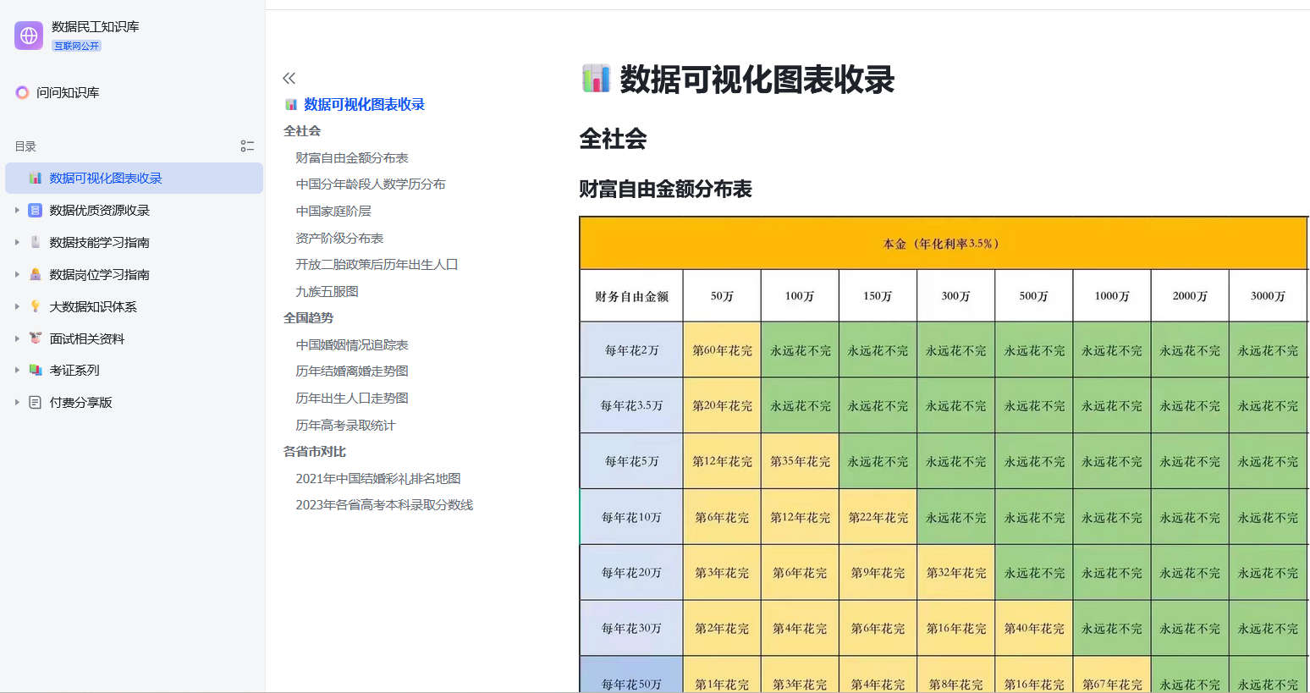Jump to 全国趋势 outline section
Image resolution: width=1310 pixels, height=693 pixels.
(308, 318)
